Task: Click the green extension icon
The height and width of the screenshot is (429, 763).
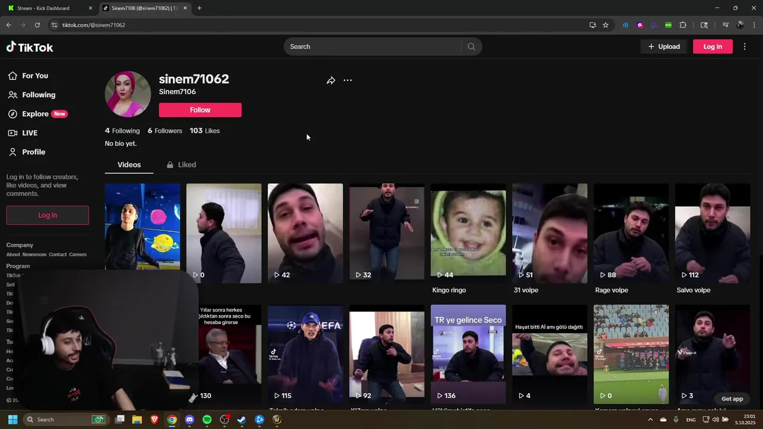Action: [668, 25]
